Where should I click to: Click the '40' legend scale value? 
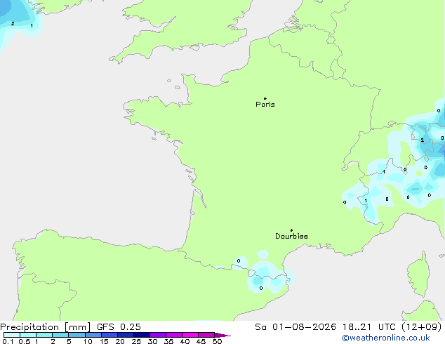coord(185,341)
